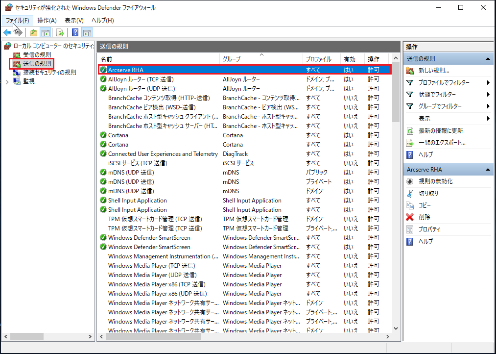The image size is (496, 354).
Task: Click the rules list horizontal scrollbar thumb
Action: pos(153,336)
